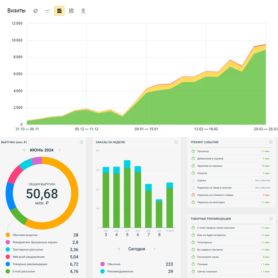Open settings gear of Товарные рекомендации
The height and width of the screenshot is (278, 278).
(x=271, y=219)
